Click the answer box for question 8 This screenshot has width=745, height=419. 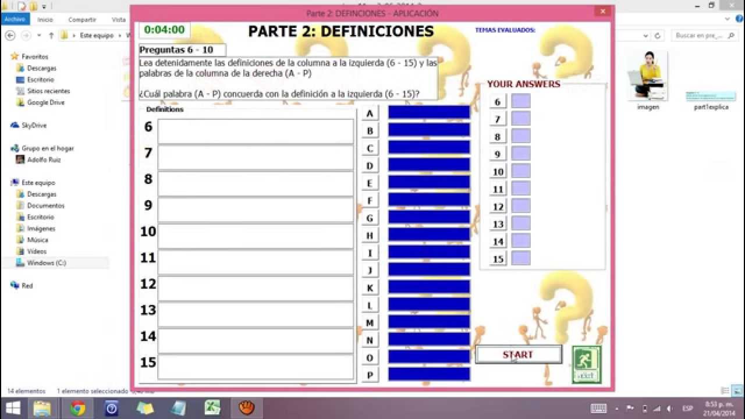521,136
